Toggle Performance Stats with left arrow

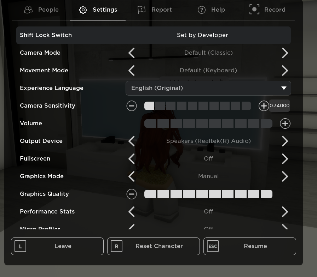131,212
